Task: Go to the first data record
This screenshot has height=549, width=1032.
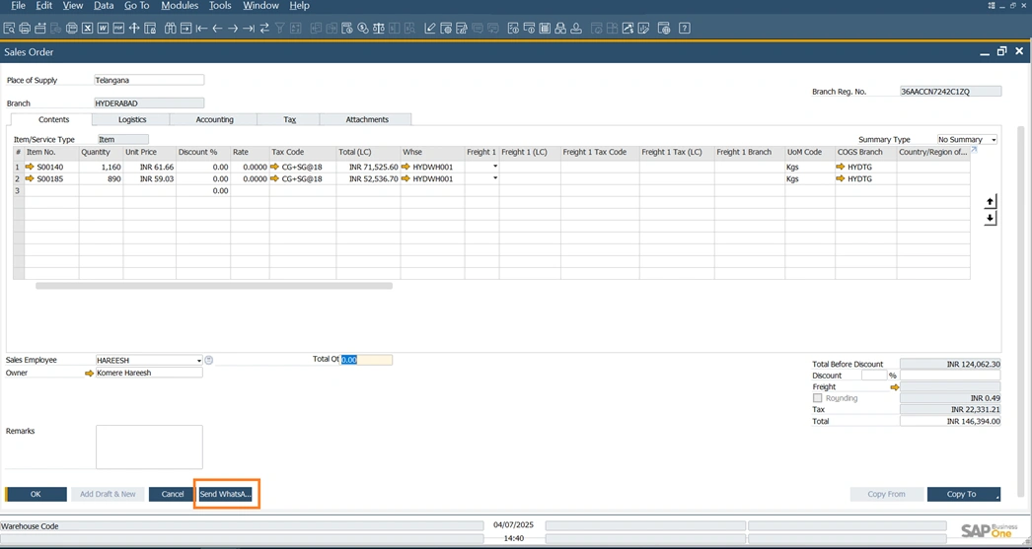Action: pyautogui.click(x=201, y=29)
